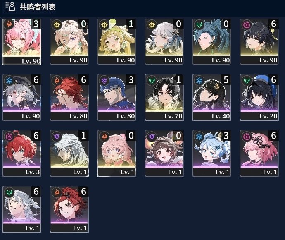Image resolution: width=285 pixels, height=240 pixels.
Task: Select the white-haired spectro Lv. 90 character with 0
Action: point(164,42)
